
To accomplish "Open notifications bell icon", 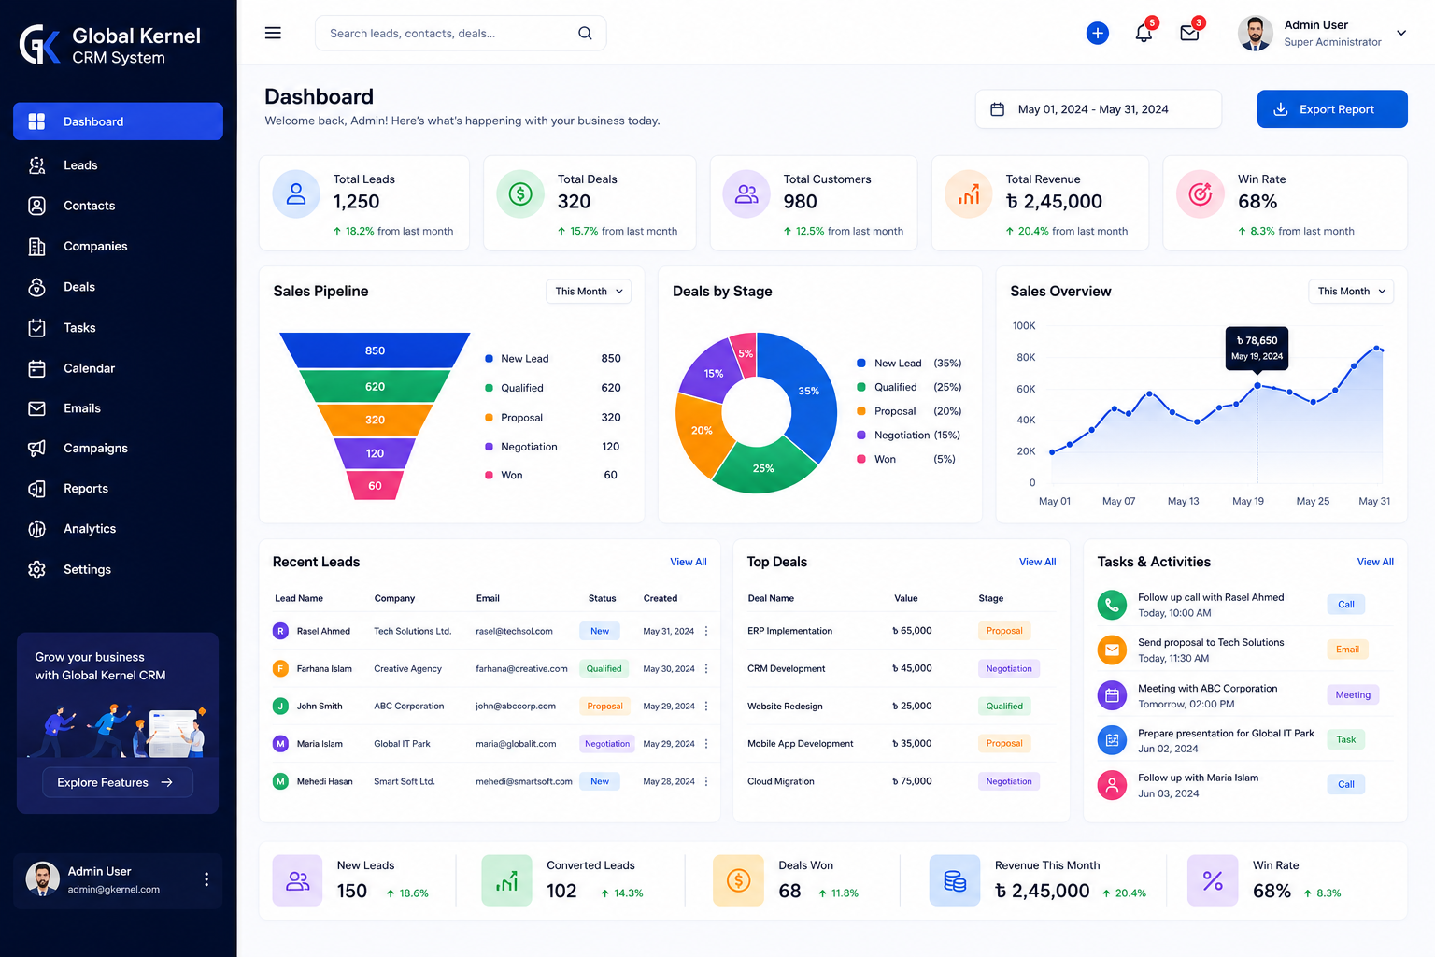I will [x=1144, y=34].
